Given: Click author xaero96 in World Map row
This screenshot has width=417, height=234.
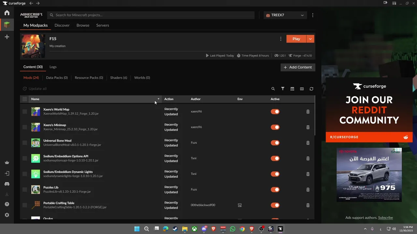Looking at the screenshot, I should pyautogui.click(x=196, y=111).
